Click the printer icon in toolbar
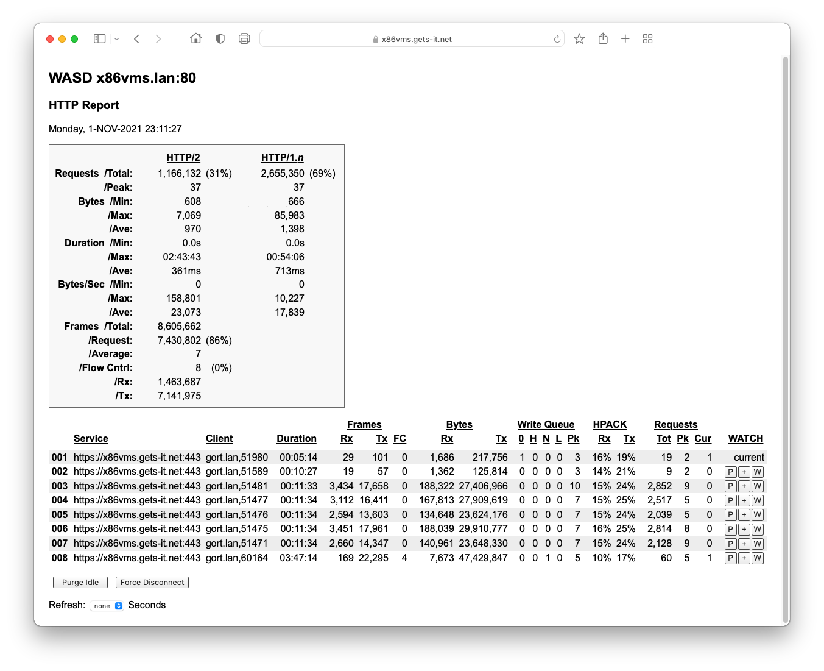This screenshot has height=671, width=824. point(244,39)
